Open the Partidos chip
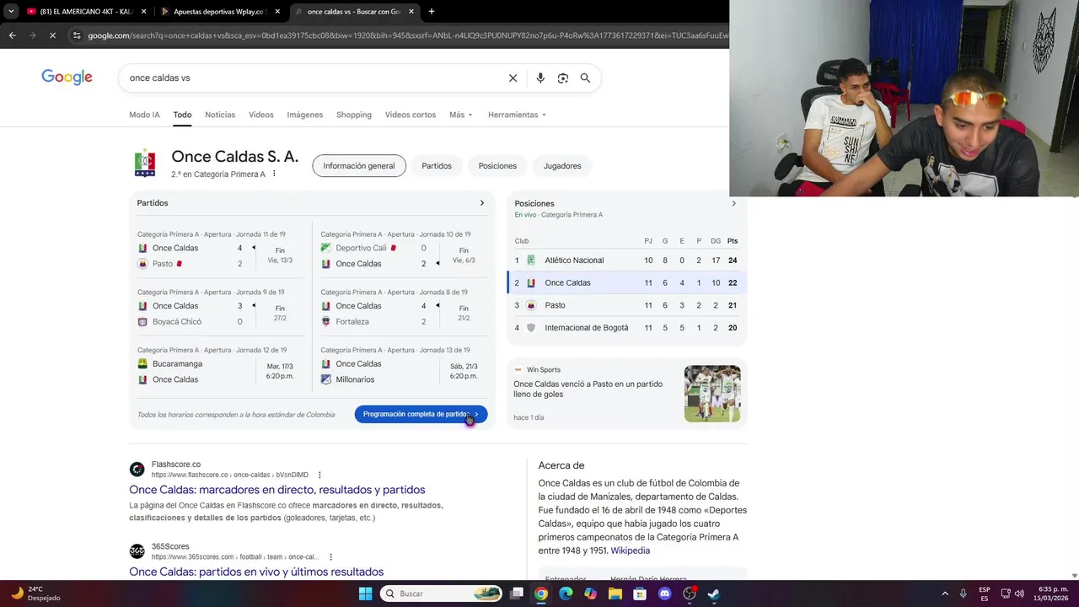The height and width of the screenshot is (607, 1079). click(x=437, y=166)
